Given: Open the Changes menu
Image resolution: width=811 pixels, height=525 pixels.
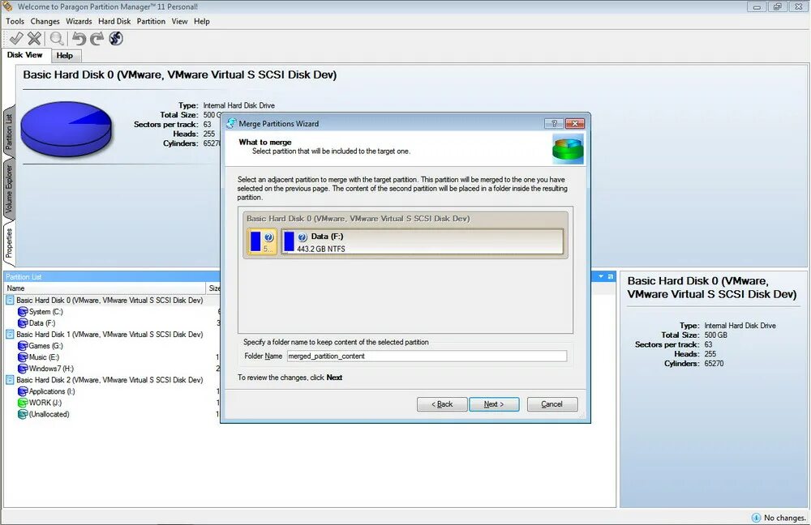Looking at the screenshot, I should click(45, 21).
